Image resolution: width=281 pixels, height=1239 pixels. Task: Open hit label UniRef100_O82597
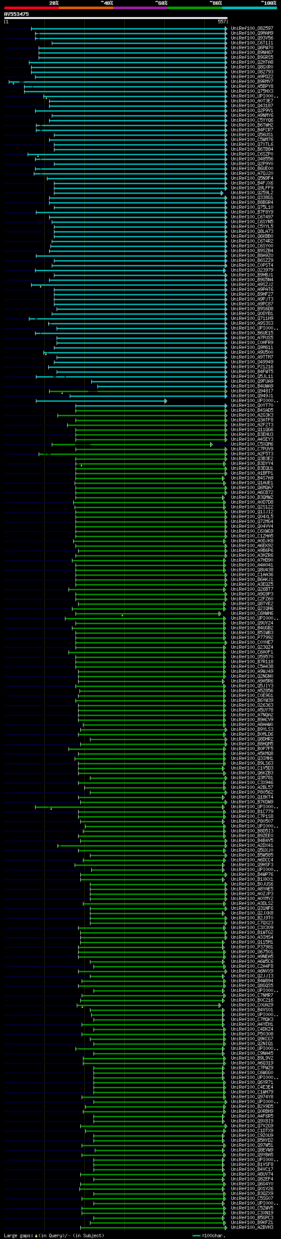click(x=252, y=29)
